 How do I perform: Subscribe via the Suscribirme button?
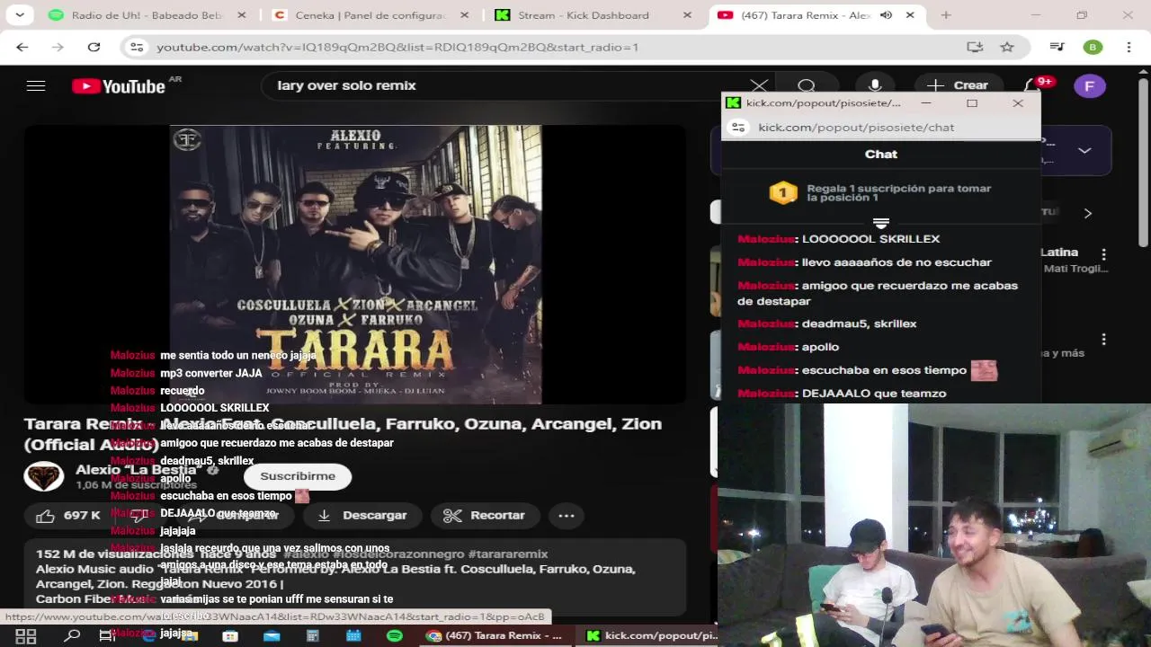pyautogui.click(x=298, y=476)
